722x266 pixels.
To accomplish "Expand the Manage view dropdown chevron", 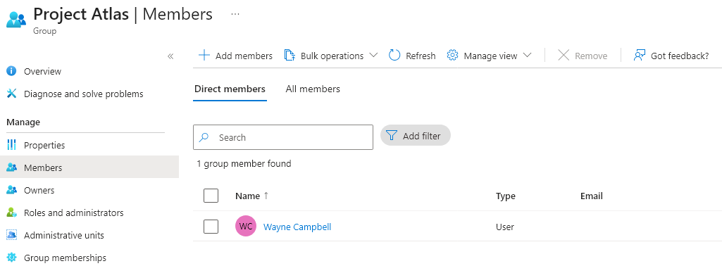I will click(528, 56).
